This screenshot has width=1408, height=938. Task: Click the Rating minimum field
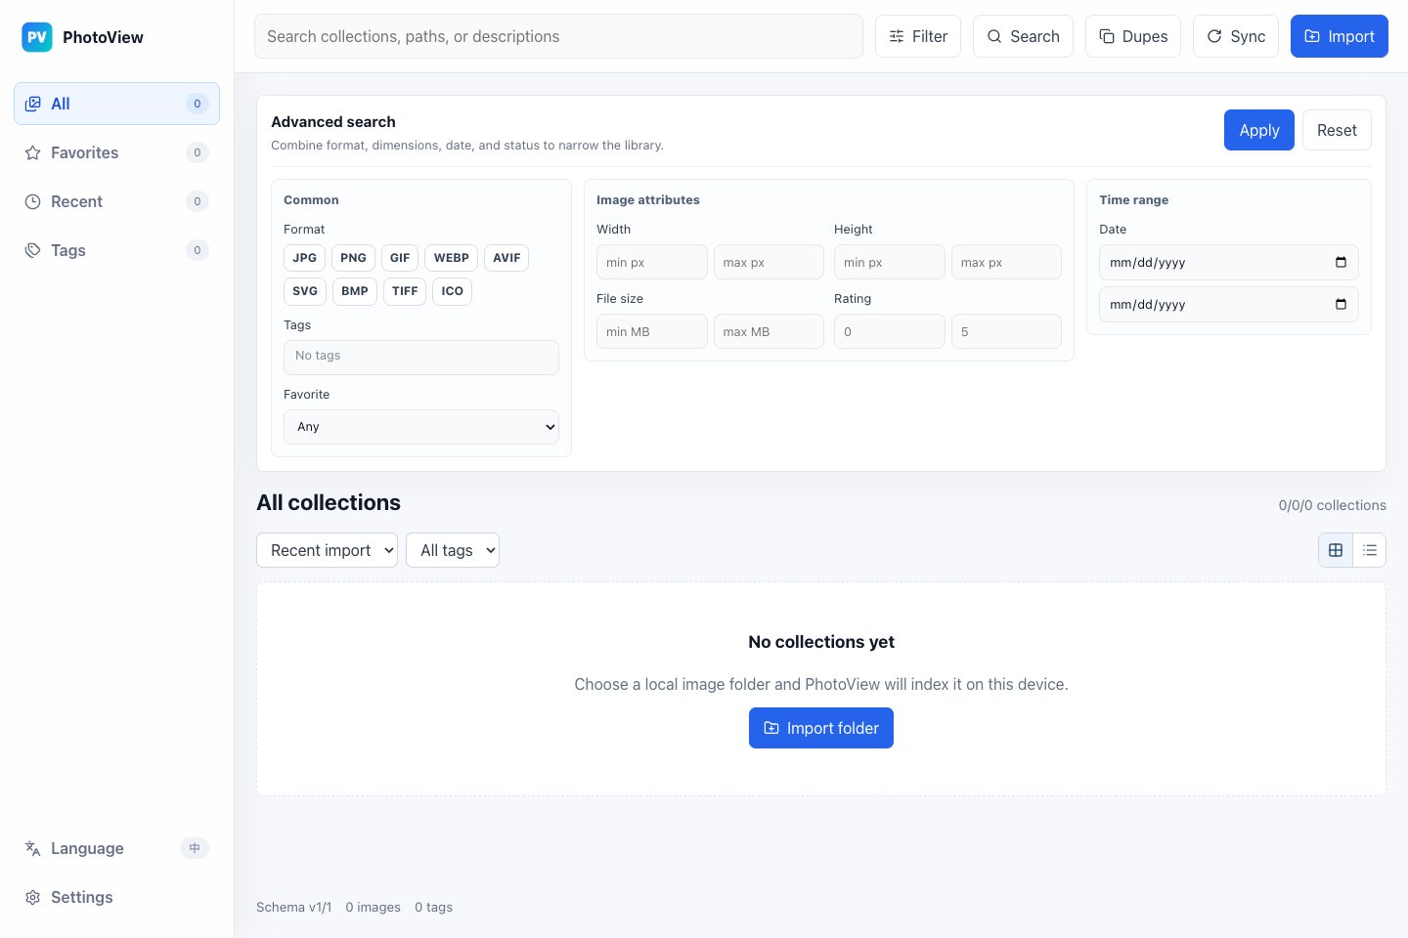click(890, 331)
